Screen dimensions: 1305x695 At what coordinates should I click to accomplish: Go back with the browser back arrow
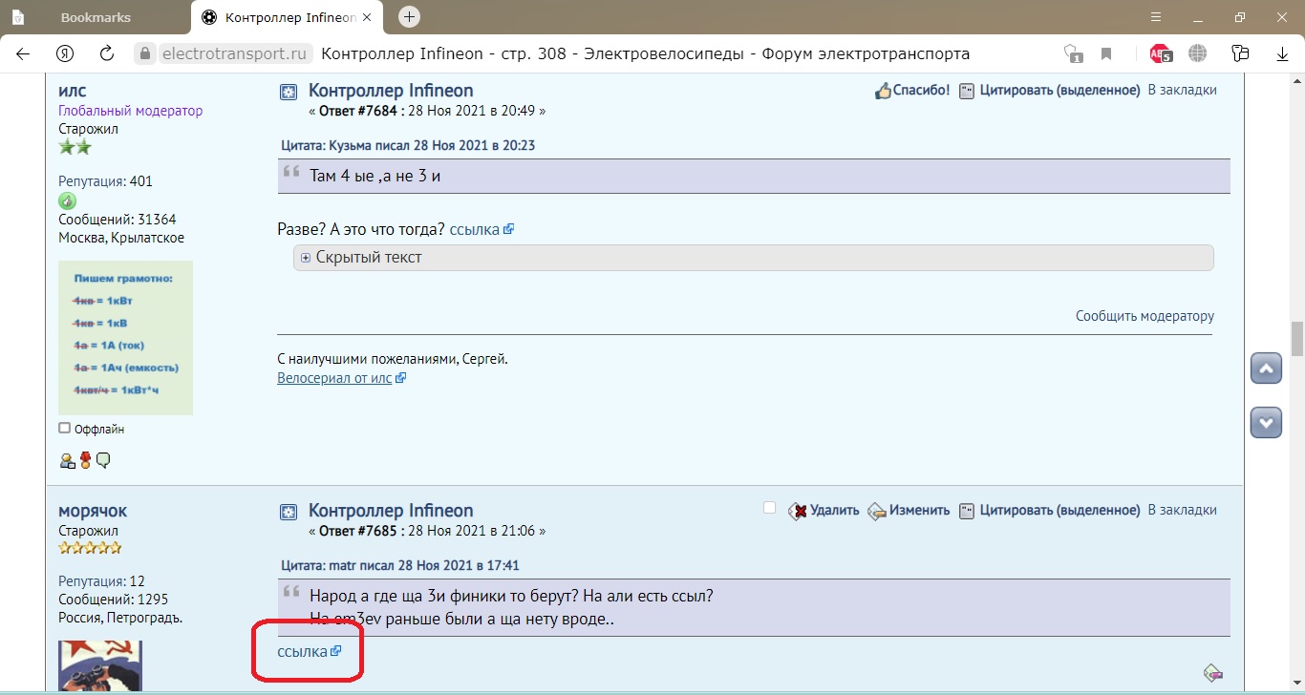22,53
